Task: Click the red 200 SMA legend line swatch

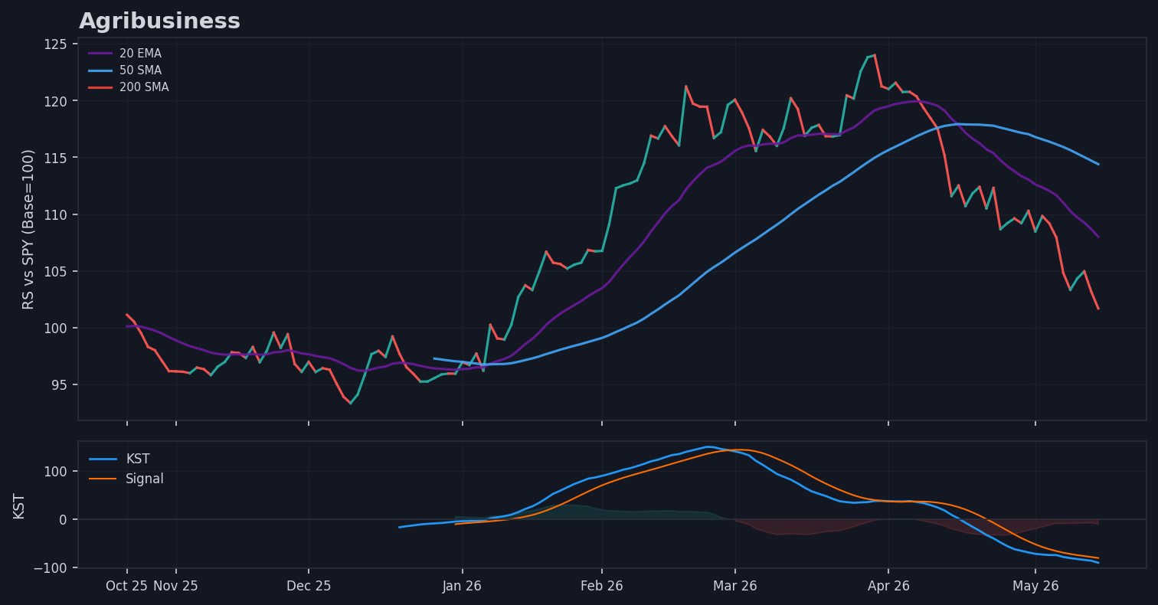Action: click(100, 87)
